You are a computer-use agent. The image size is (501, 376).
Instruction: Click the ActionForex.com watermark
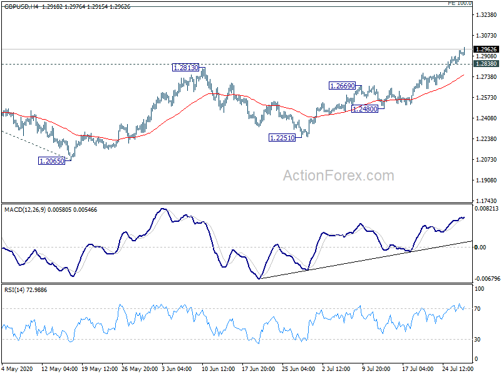(339, 175)
